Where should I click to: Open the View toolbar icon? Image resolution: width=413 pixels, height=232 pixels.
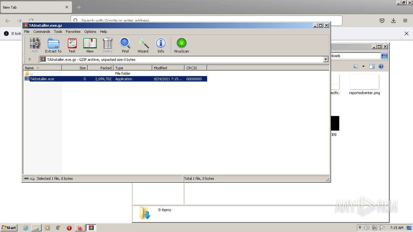tap(90, 45)
